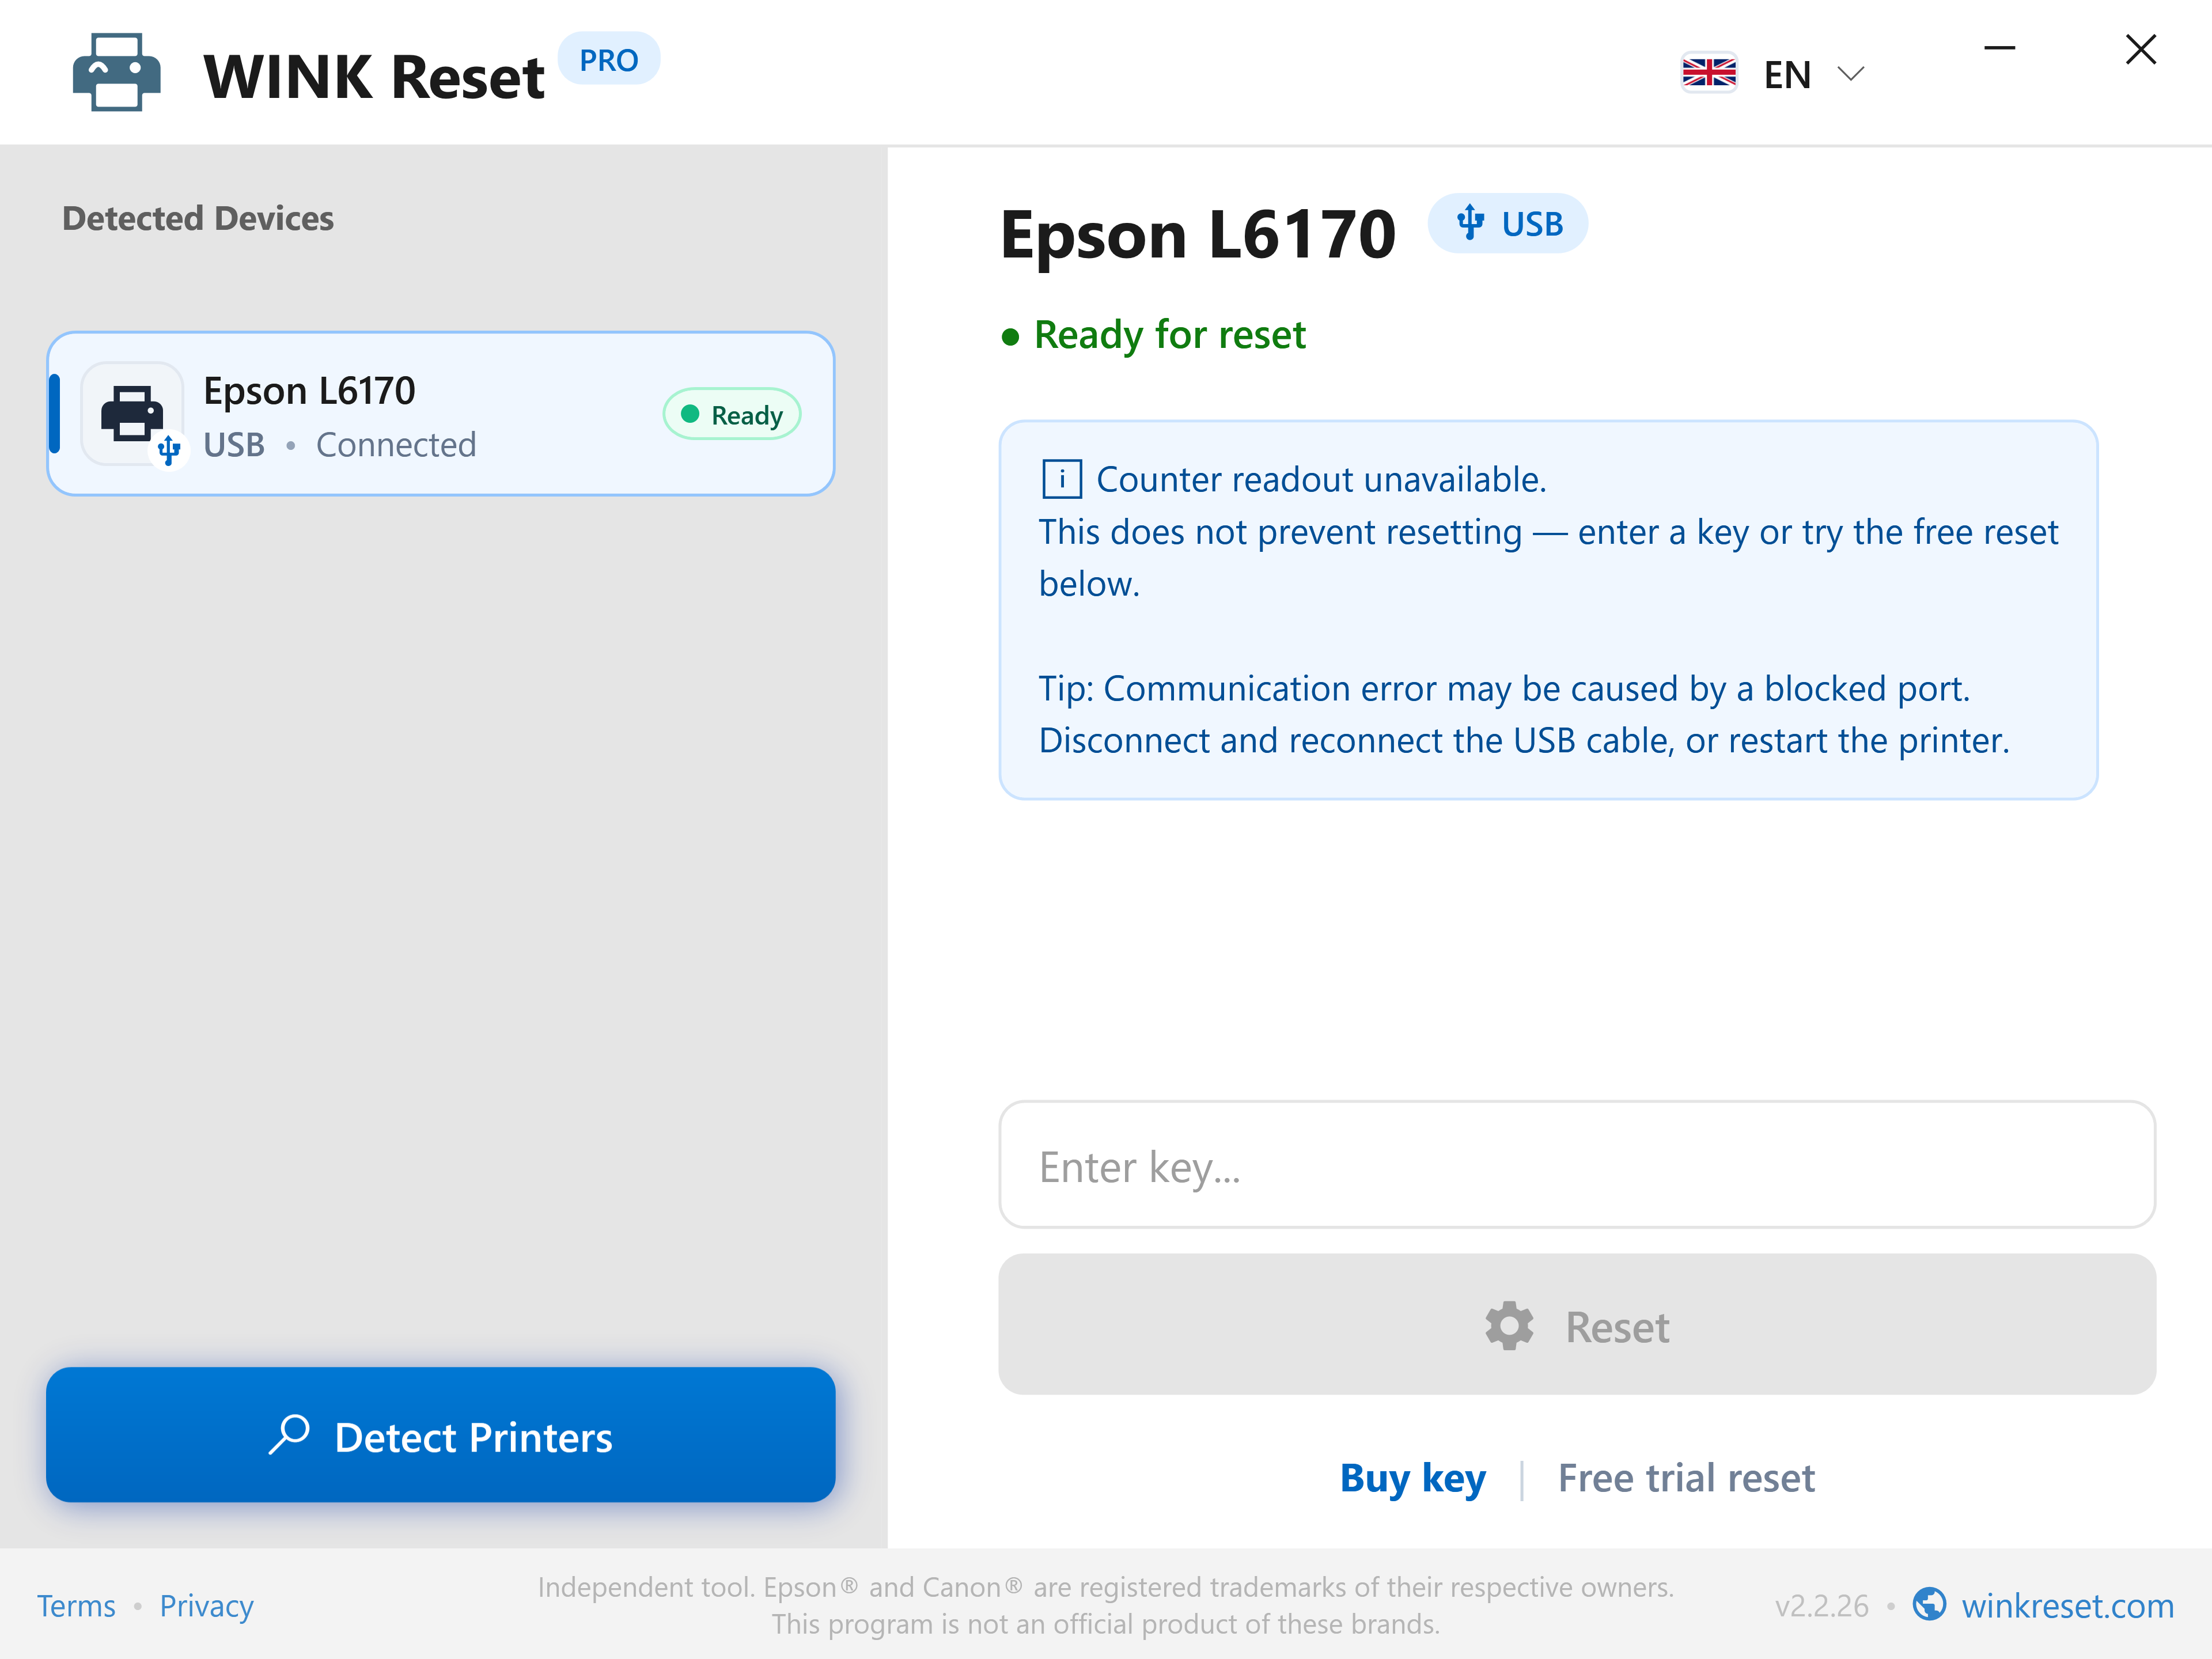Viewport: 2212px width, 1659px height.
Task: Focus the Enter key input field
Action: (x=1577, y=1165)
